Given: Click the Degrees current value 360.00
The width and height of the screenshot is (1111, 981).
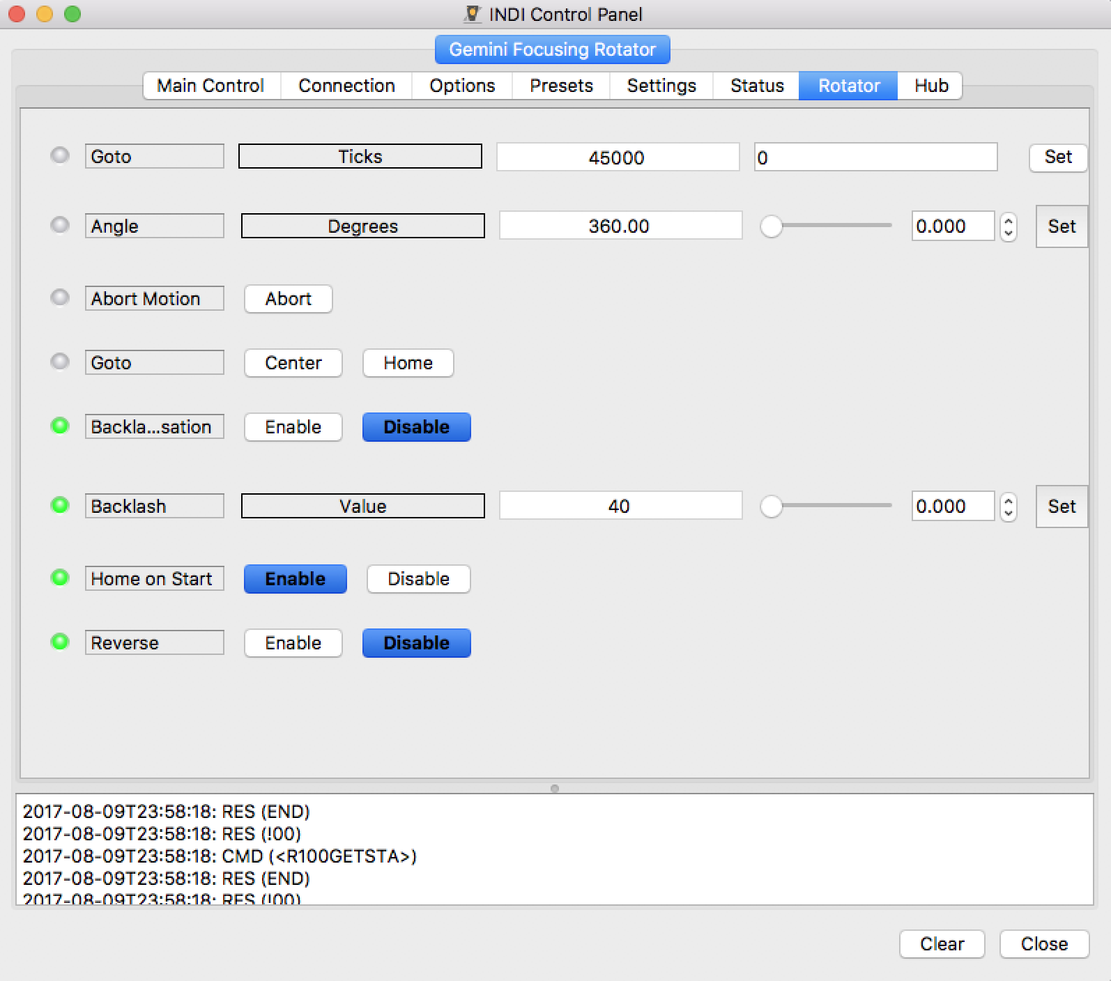Looking at the screenshot, I should 620,226.
